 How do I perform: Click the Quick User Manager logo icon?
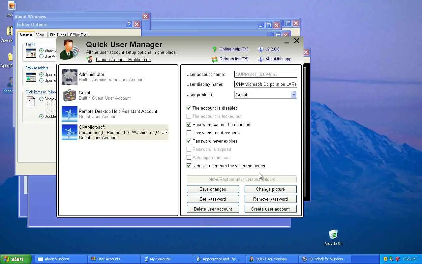point(70,49)
